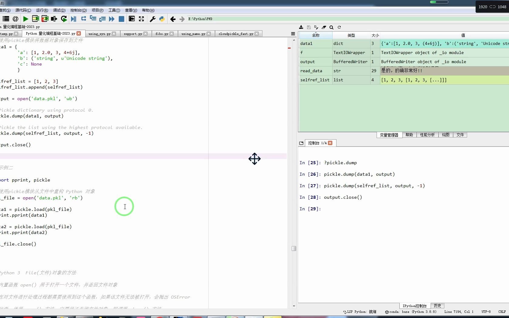Open the 工具(T) menu
Image resolution: width=509 pixels, height=318 pixels.
tap(114, 10)
